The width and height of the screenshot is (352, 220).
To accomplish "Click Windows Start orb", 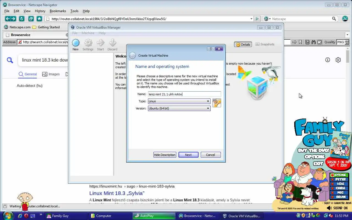I will point(8,215).
